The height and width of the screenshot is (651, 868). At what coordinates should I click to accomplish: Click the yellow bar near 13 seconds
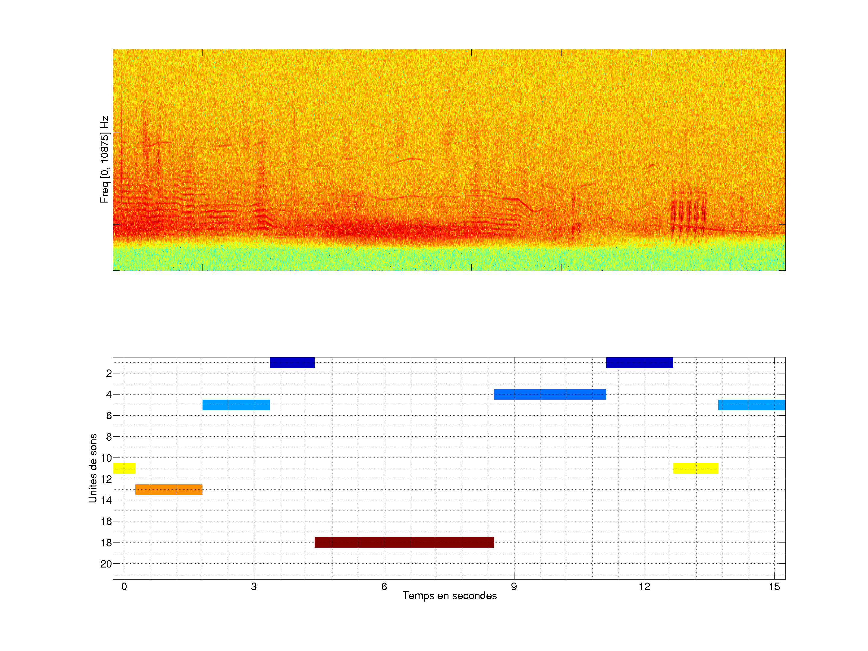click(695, 468)
